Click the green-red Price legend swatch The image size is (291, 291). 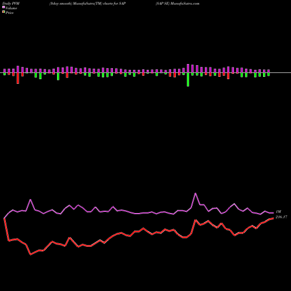(x=3, y=12)
